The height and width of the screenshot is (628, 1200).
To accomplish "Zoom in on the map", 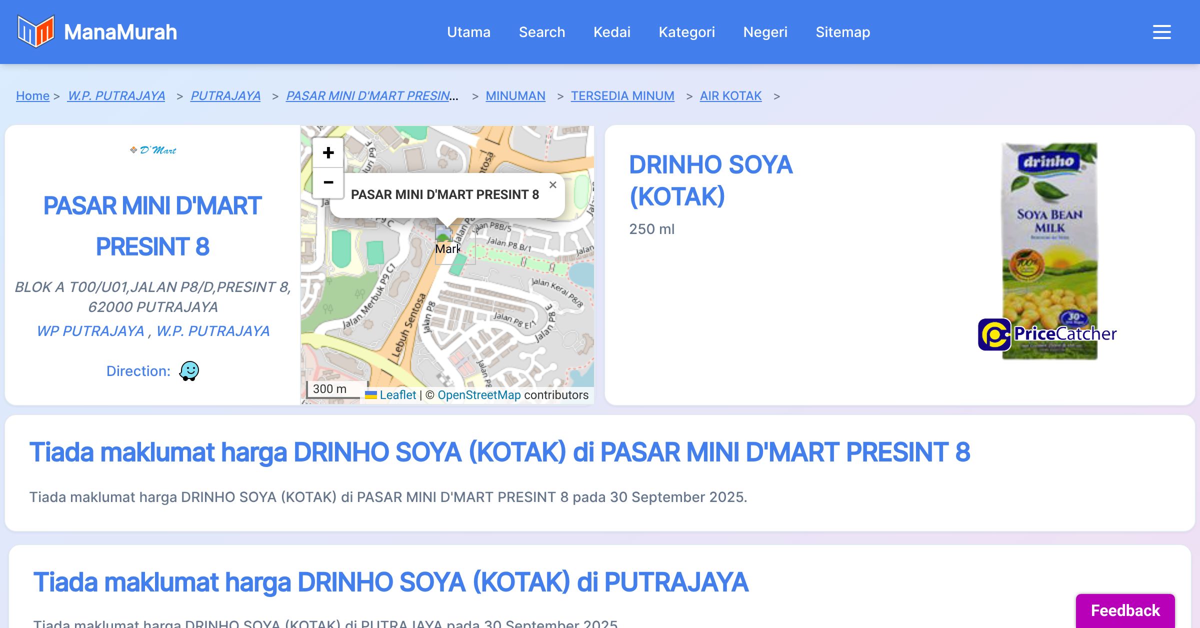I will click(328, 152).
